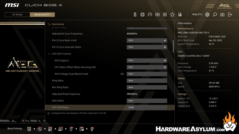The image size is (239, 134).
Task: Select the Ring Ratio label
Action: pyautogui.click(x=58, y=80)
